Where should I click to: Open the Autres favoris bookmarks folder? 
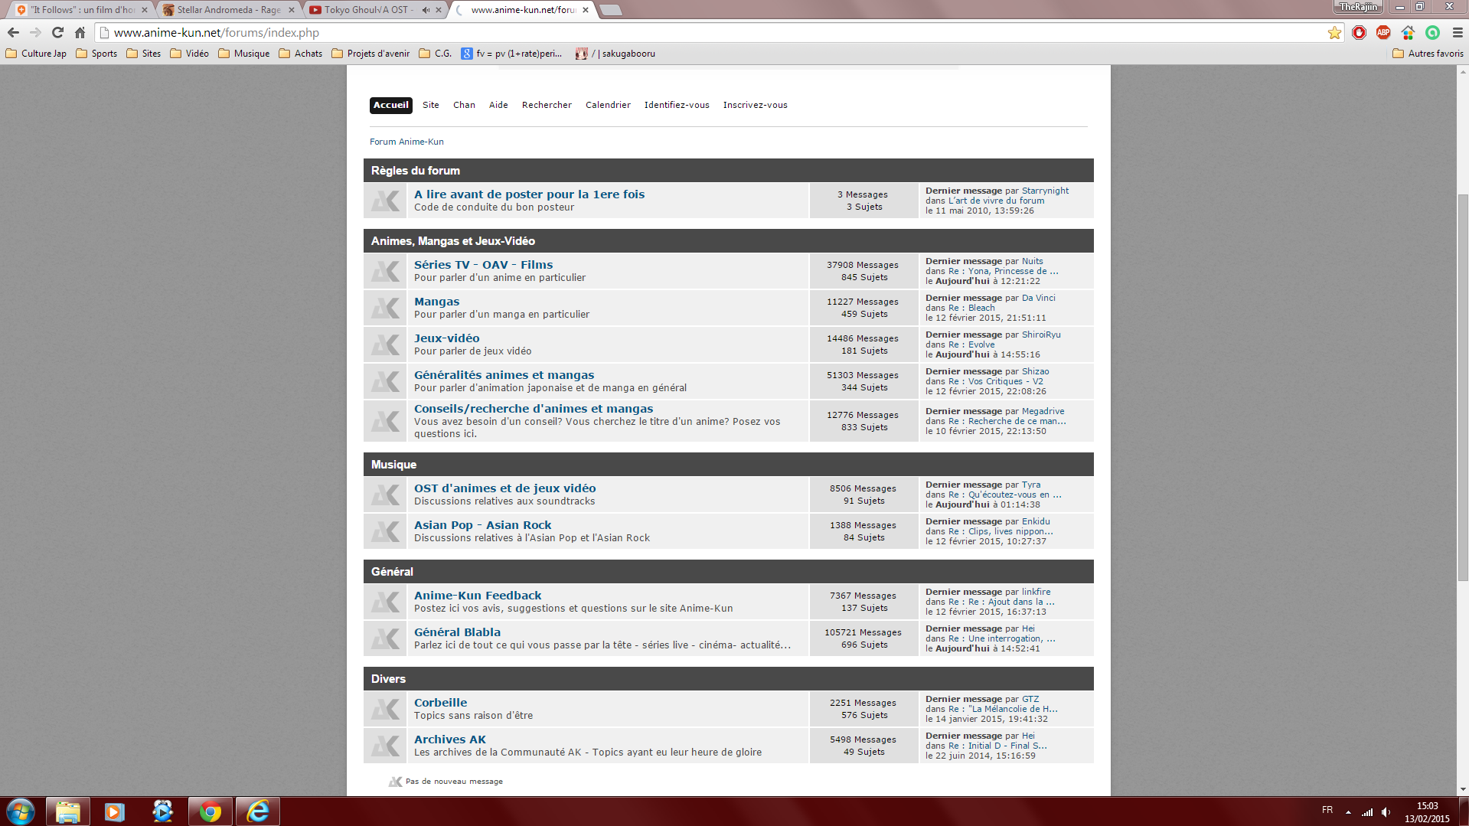(1428, 54)
